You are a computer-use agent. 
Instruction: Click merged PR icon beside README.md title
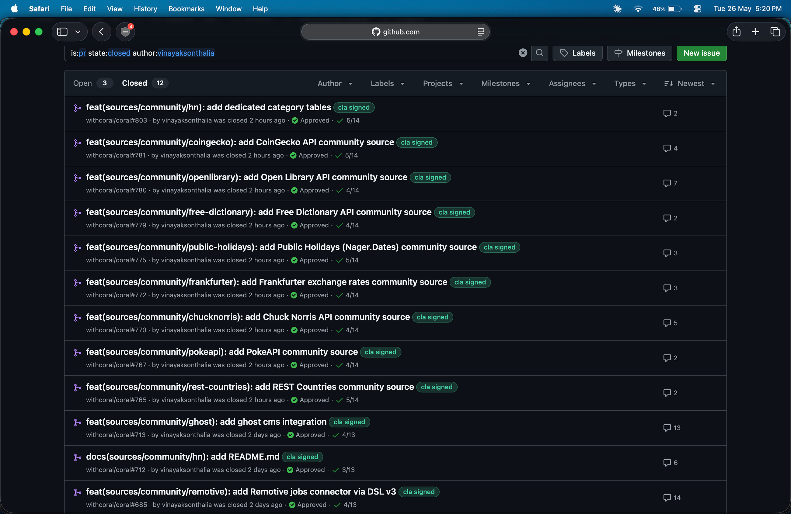click(78, 457)
